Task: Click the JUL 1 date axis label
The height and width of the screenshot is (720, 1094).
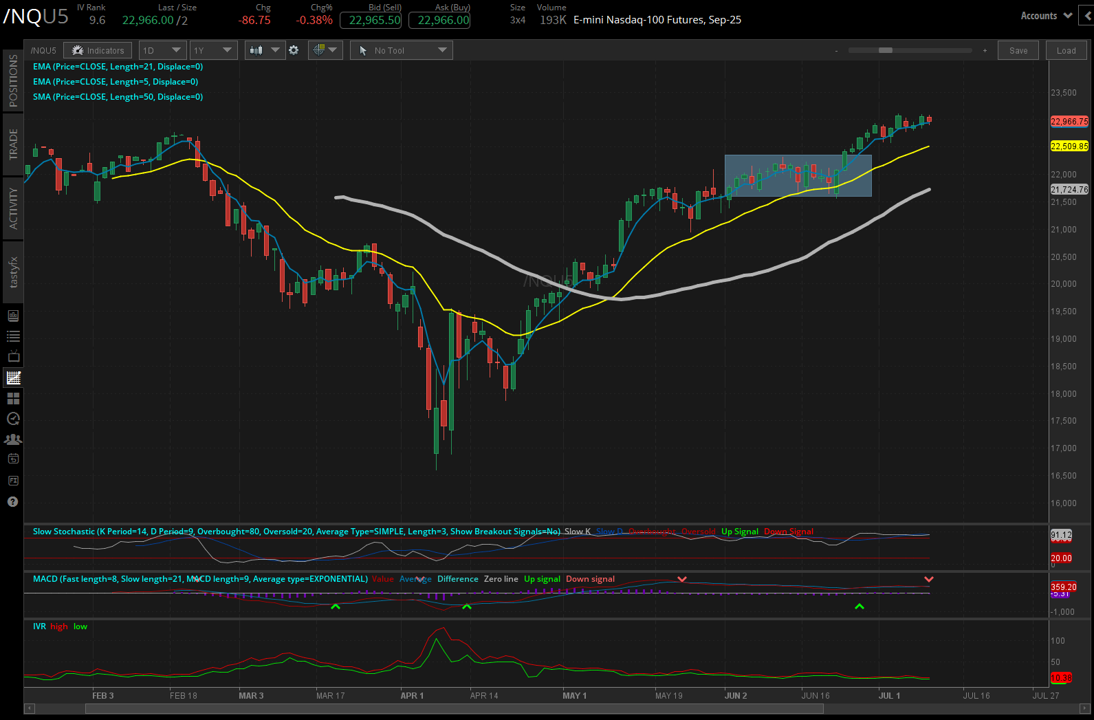Action: click(889, 696)
